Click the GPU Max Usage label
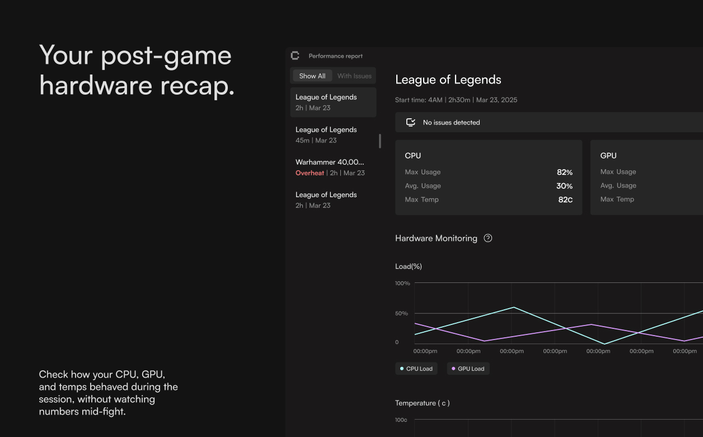The height and width of the screenshot is (437, 703). (x=618, y=172)
